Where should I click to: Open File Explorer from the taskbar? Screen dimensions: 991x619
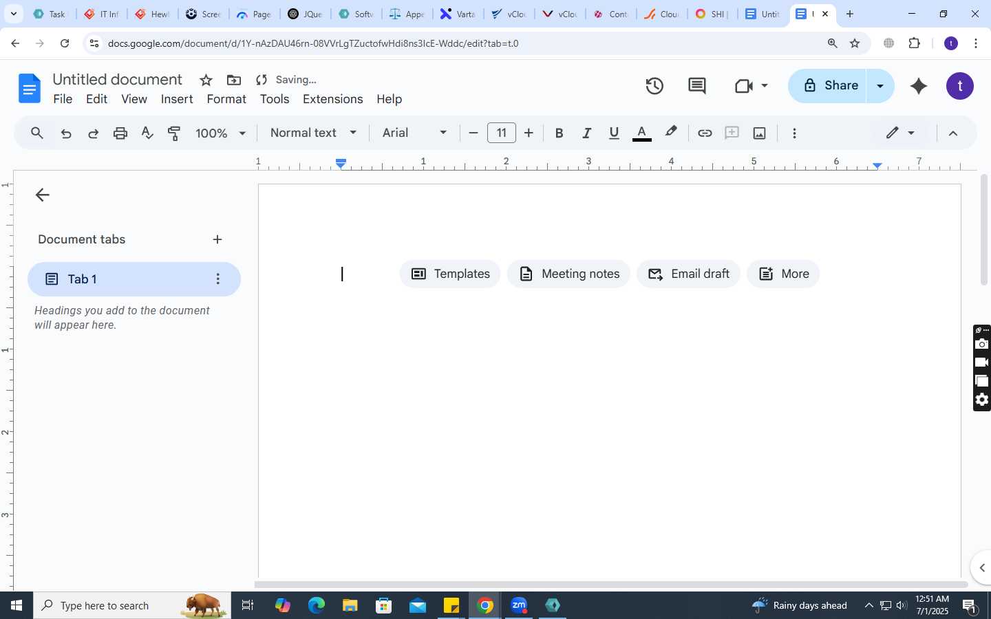350,605
